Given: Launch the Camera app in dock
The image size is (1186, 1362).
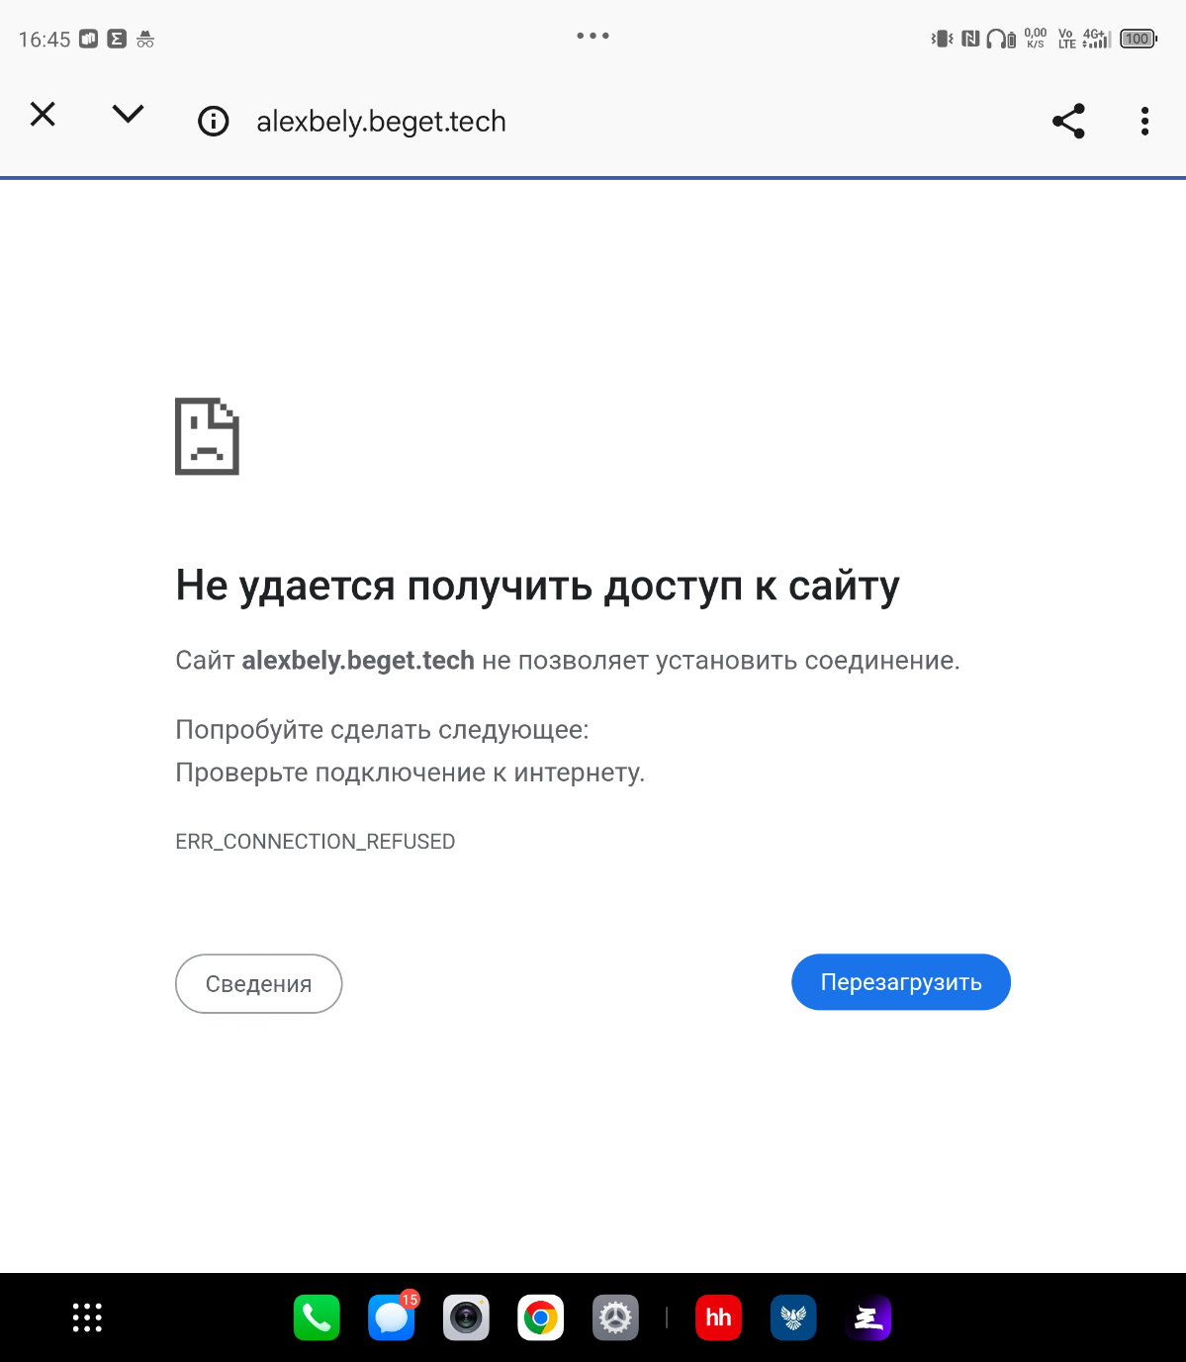Looking at the screenshot, I should 466,1317.
